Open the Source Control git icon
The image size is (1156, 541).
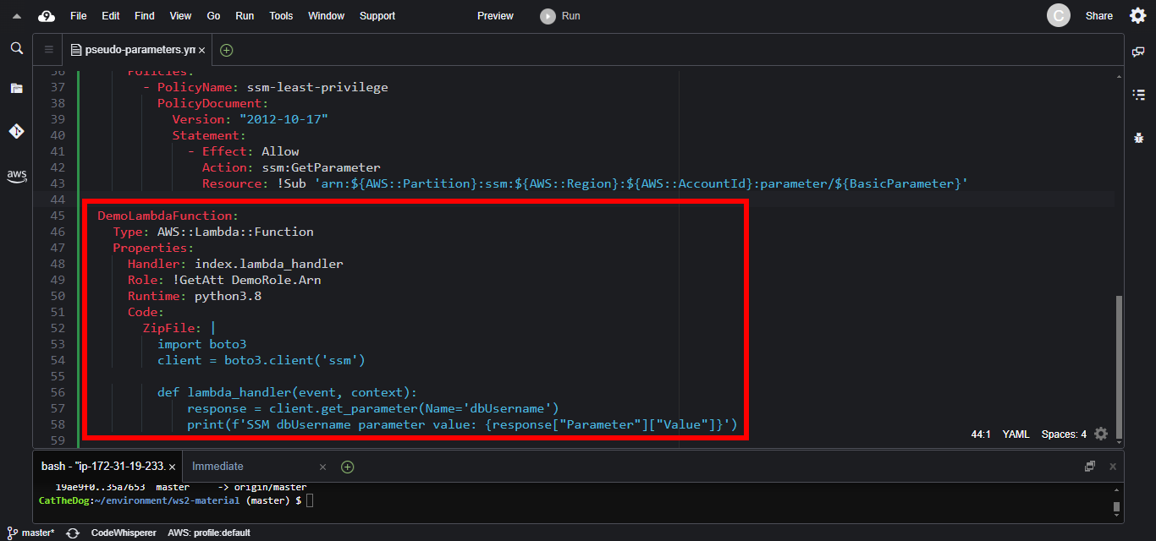click(x=16, y=131)
